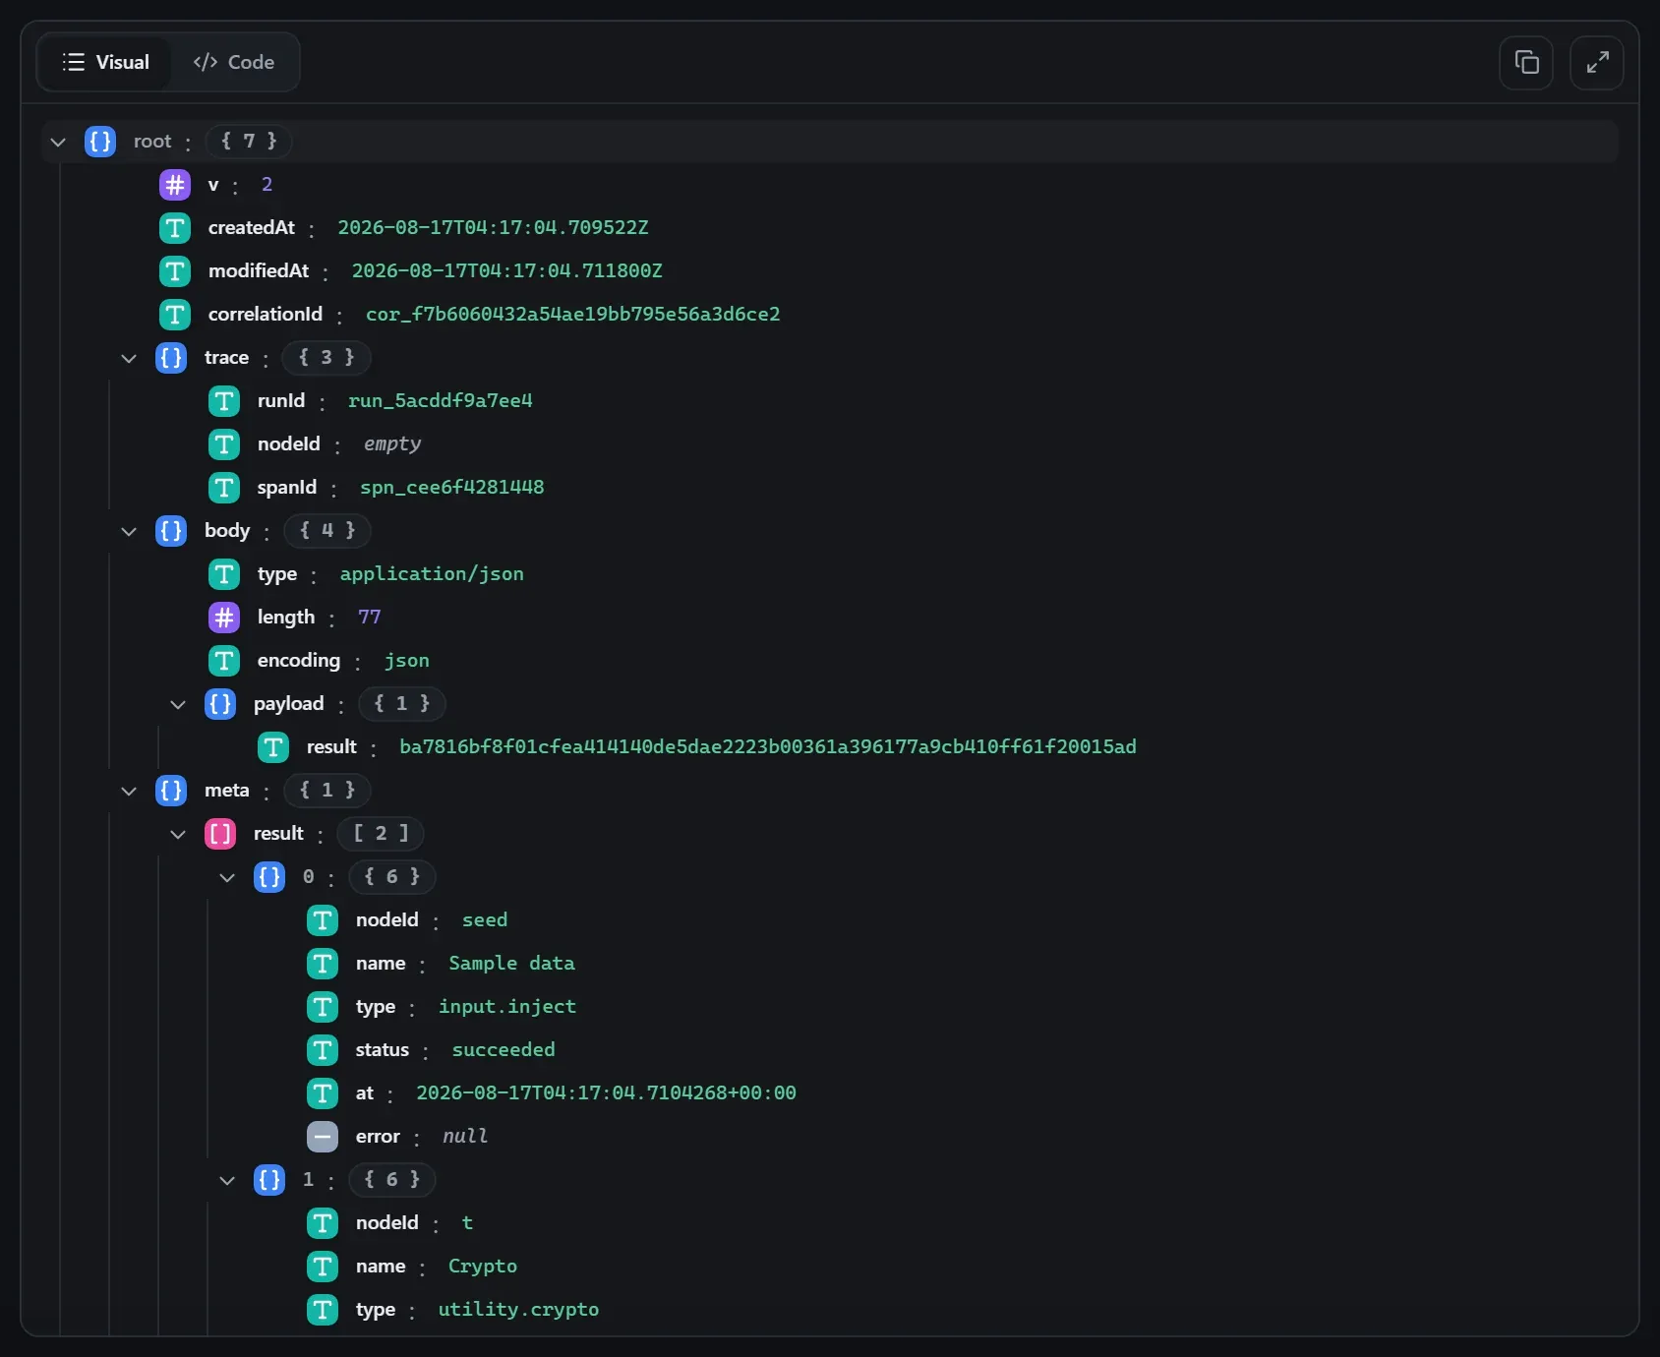Click the text icon beside runId

click(x=224, y=401)
